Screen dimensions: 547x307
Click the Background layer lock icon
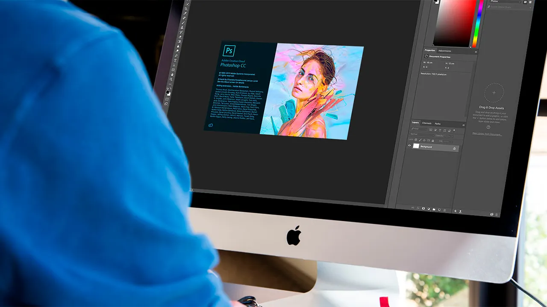[454, 148]
